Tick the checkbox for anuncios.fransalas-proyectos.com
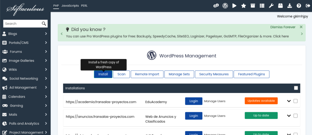The height and width of the screenshot is (135, 312). click(x=296, y=116)
